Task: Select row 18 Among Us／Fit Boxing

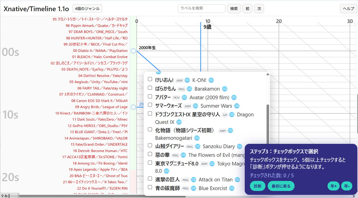Action: (100, 163)
